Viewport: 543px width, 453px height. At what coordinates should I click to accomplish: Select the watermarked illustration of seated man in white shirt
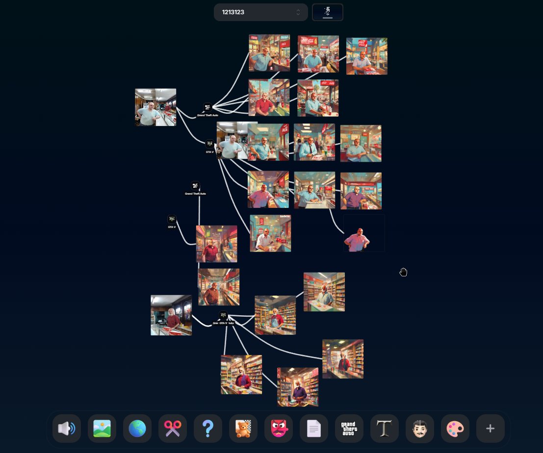coord(270,233)
